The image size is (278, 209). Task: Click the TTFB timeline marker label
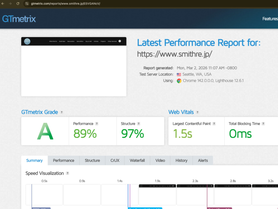pos(41,208)
